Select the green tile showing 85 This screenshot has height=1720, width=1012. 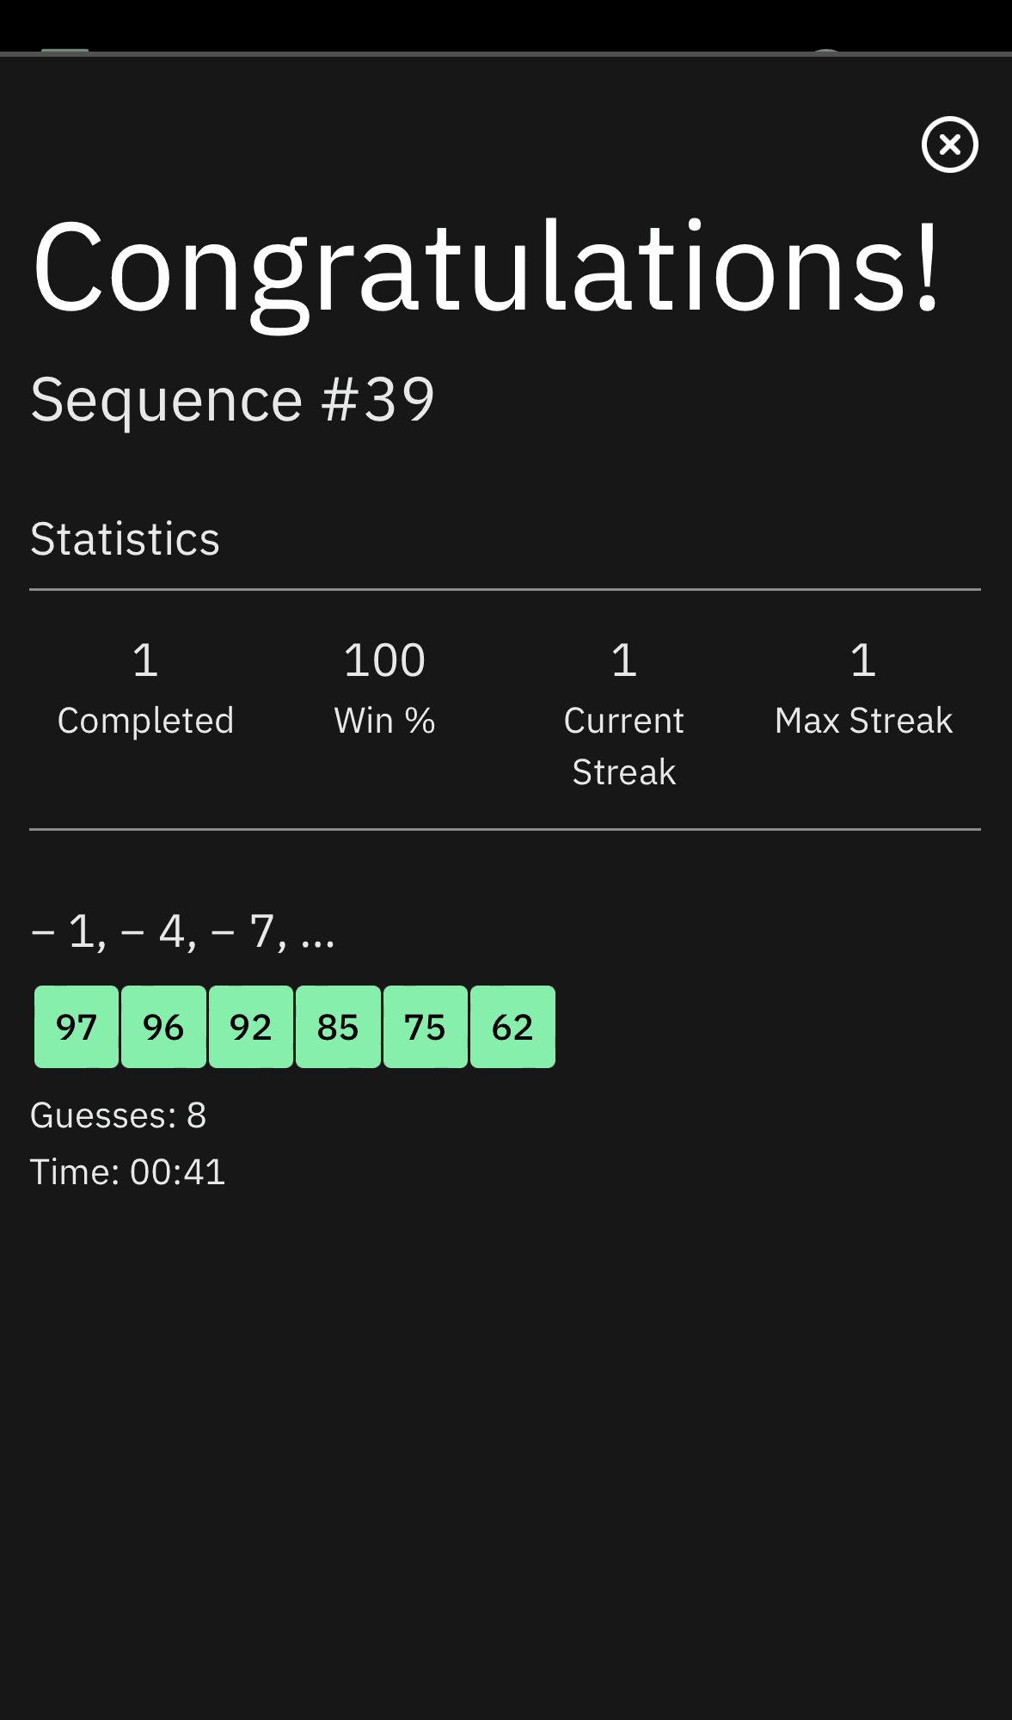tap(337, 1027)
